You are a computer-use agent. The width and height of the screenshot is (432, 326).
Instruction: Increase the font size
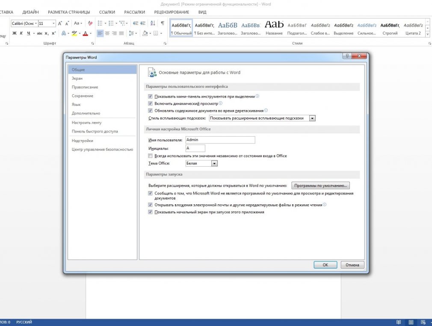[60, 24]
